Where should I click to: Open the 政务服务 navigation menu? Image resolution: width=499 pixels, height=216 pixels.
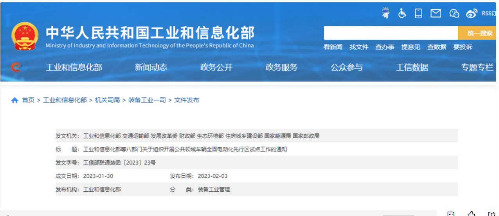[x=281, y=68]
